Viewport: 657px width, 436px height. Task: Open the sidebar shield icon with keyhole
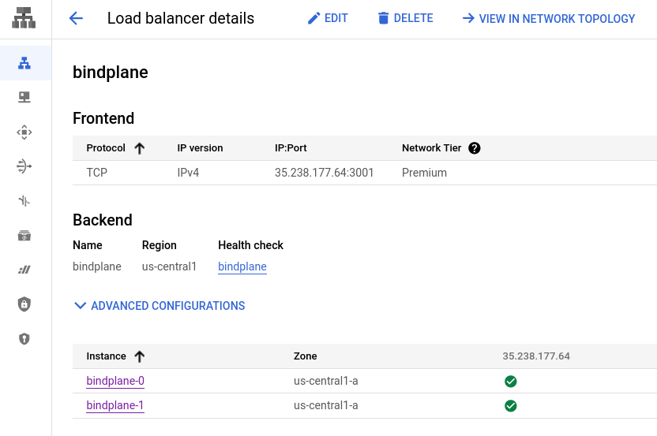pos(24,338)
